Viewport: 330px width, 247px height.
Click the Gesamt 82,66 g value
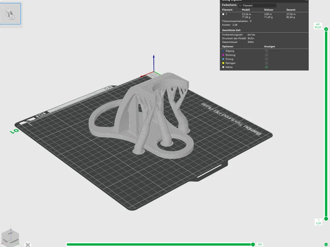291,17
